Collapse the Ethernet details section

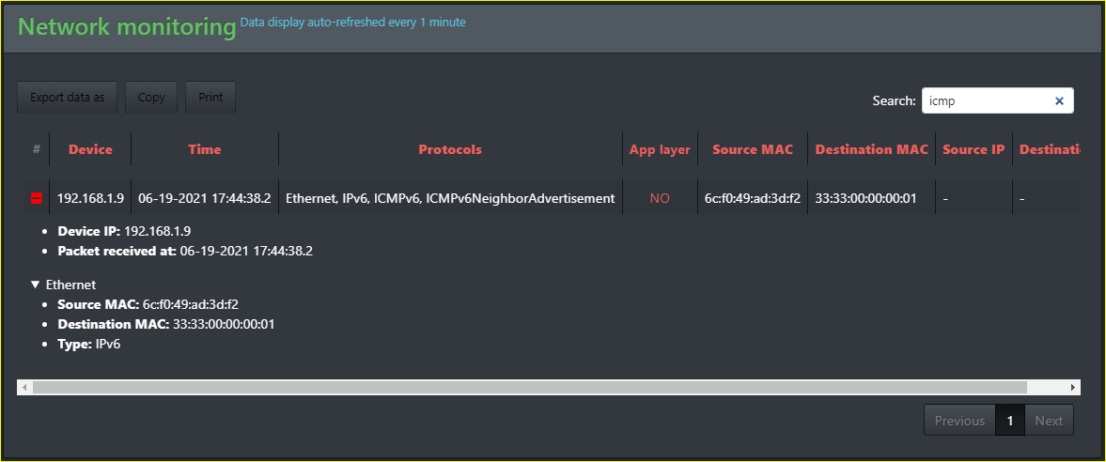pos(36,285)
